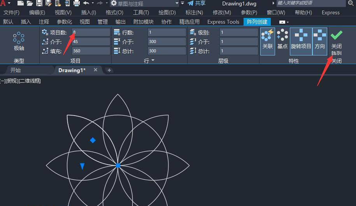The height and width of the screenshot is (206, 356).
Task: Click the 共享 share button
Action: click(196, 3)
